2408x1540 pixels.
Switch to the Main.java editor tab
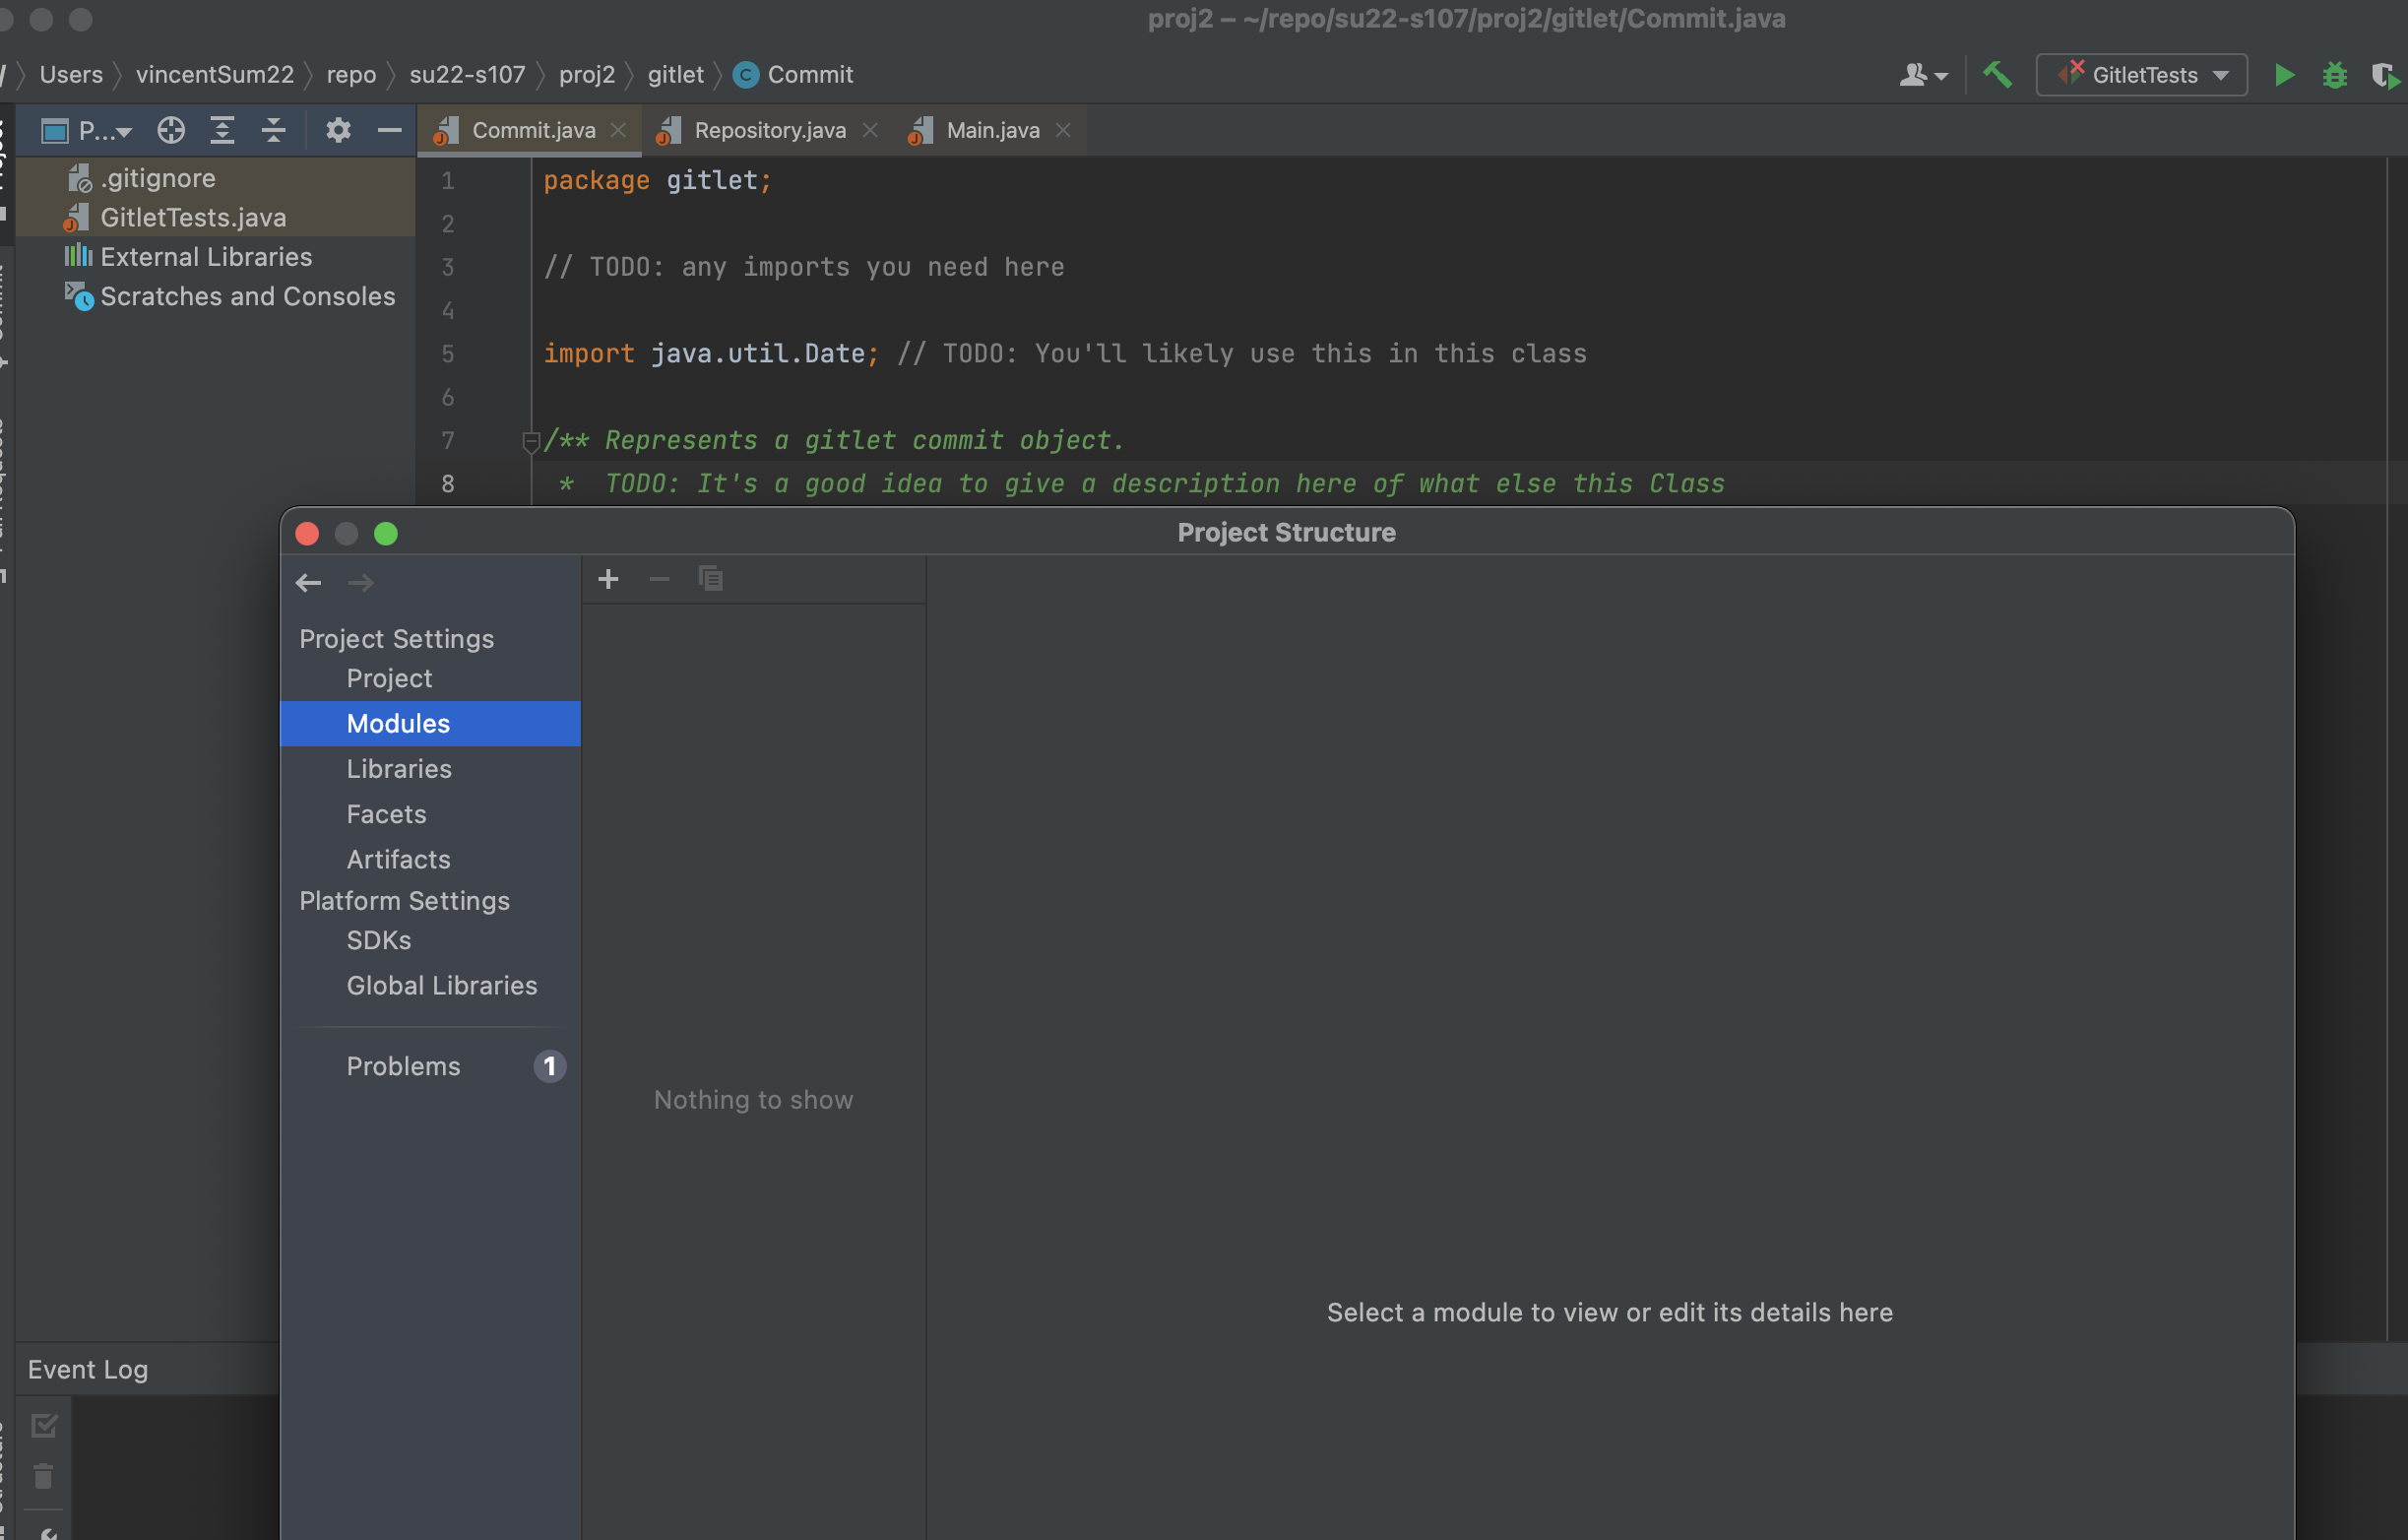pos(992,130)
